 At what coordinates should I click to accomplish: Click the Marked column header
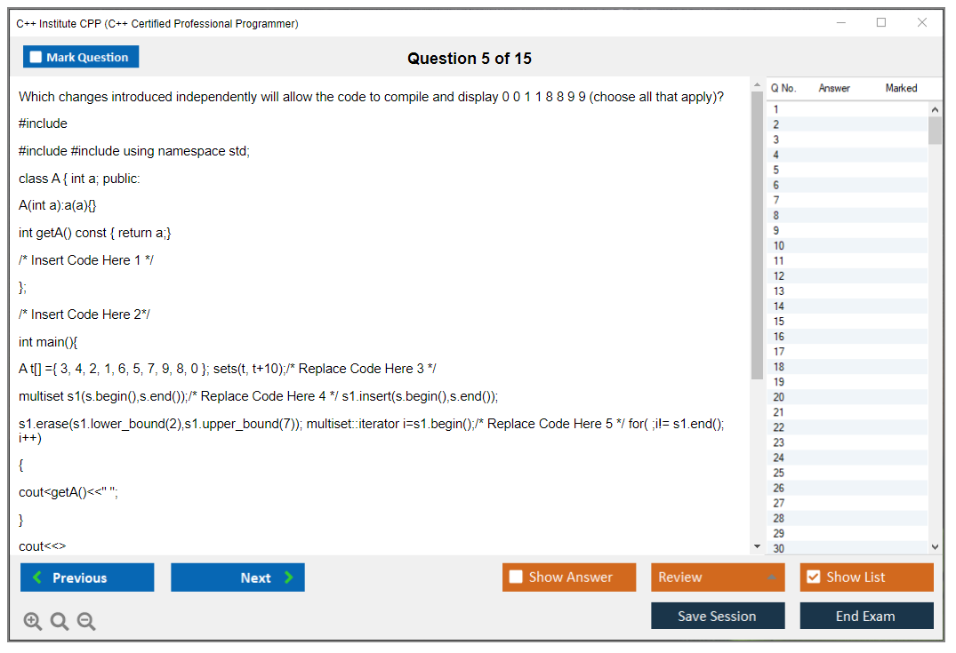pyautogui.click(x=901, y=88)
